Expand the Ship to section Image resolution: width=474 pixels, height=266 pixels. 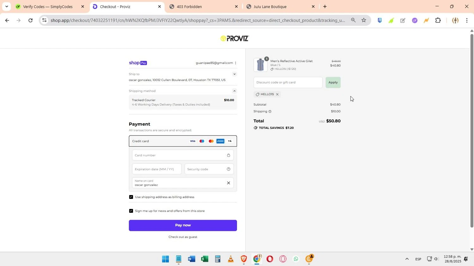[x=234, y=74]
